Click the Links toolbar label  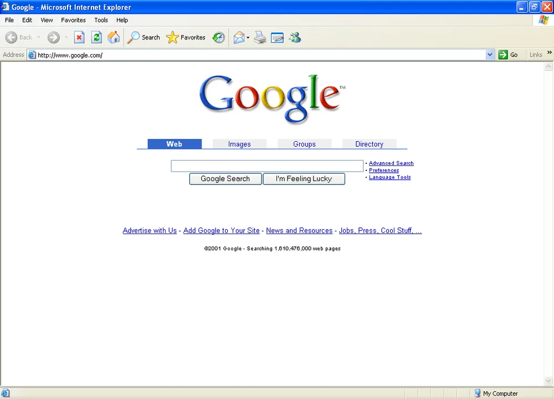(x=536, y=55)
